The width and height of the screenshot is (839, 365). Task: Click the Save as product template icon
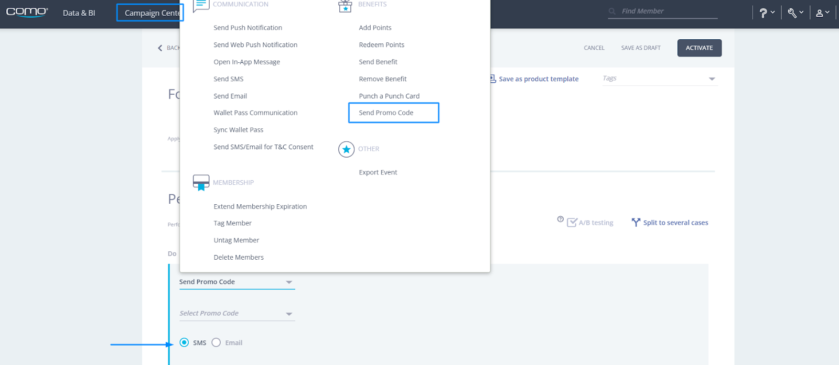tap(492, 78)
